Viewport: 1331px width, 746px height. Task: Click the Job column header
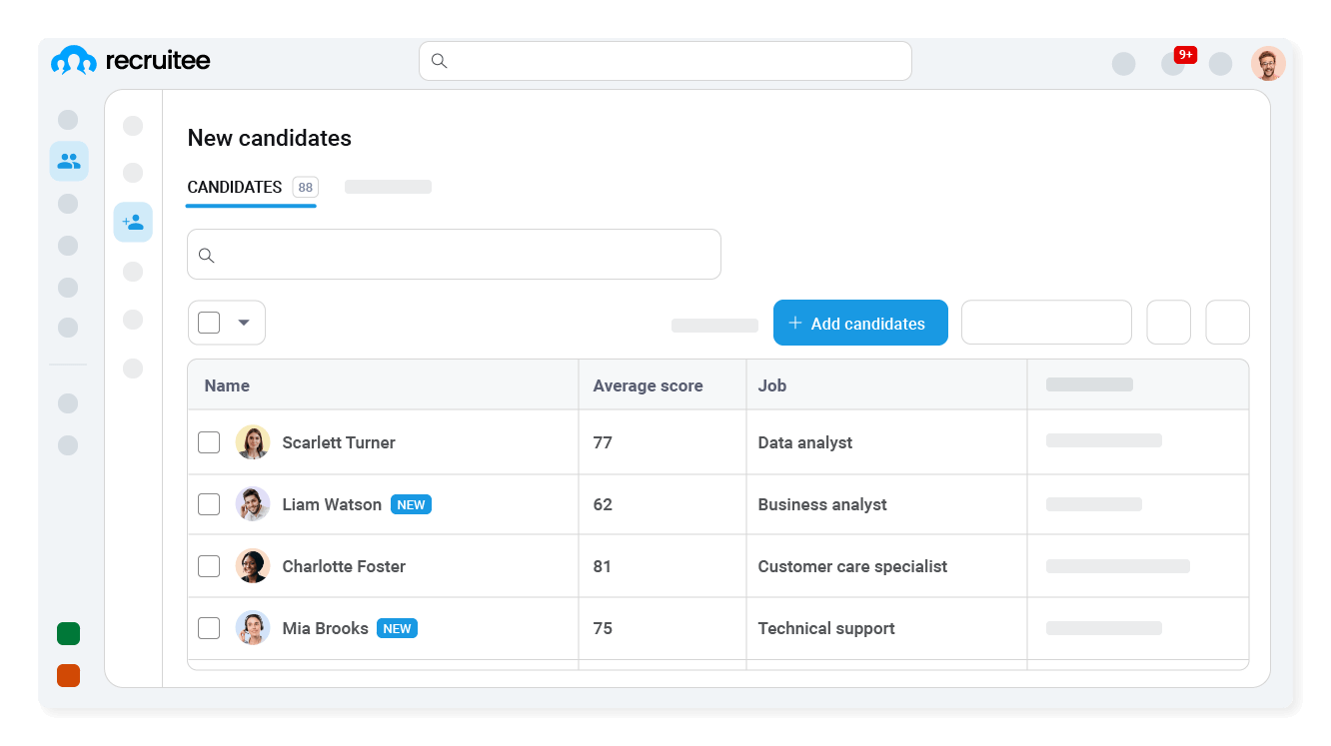[771, 384]
